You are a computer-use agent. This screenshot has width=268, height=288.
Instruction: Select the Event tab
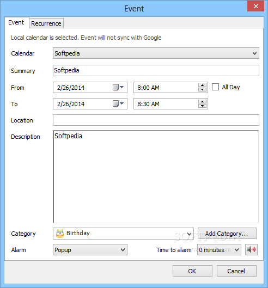tap(16, 22)
